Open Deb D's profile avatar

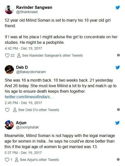[x=9, y=70]
